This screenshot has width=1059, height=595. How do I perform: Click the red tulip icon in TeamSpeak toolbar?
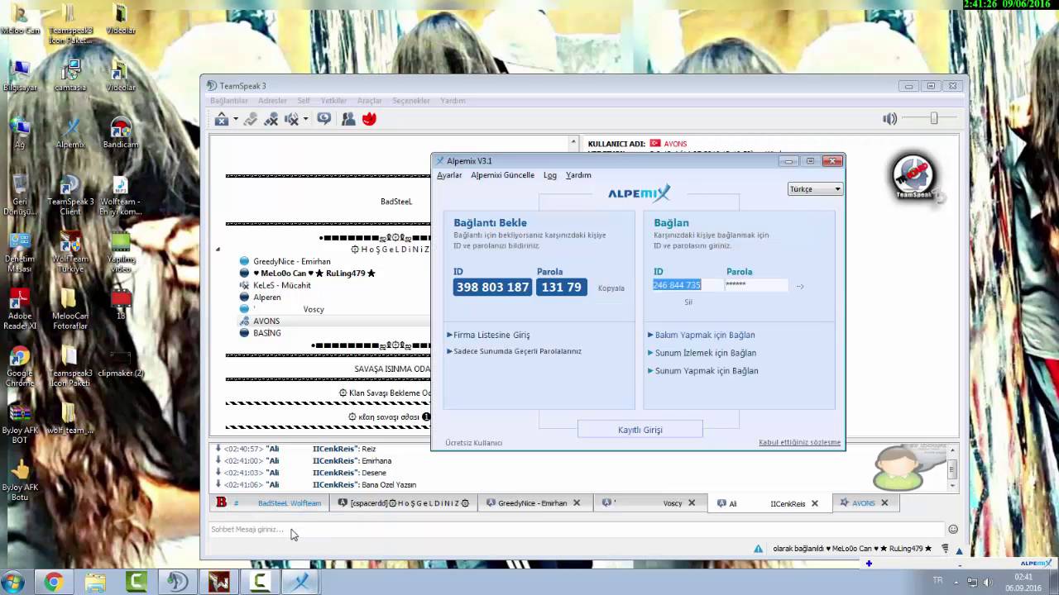tap(369, 119)
